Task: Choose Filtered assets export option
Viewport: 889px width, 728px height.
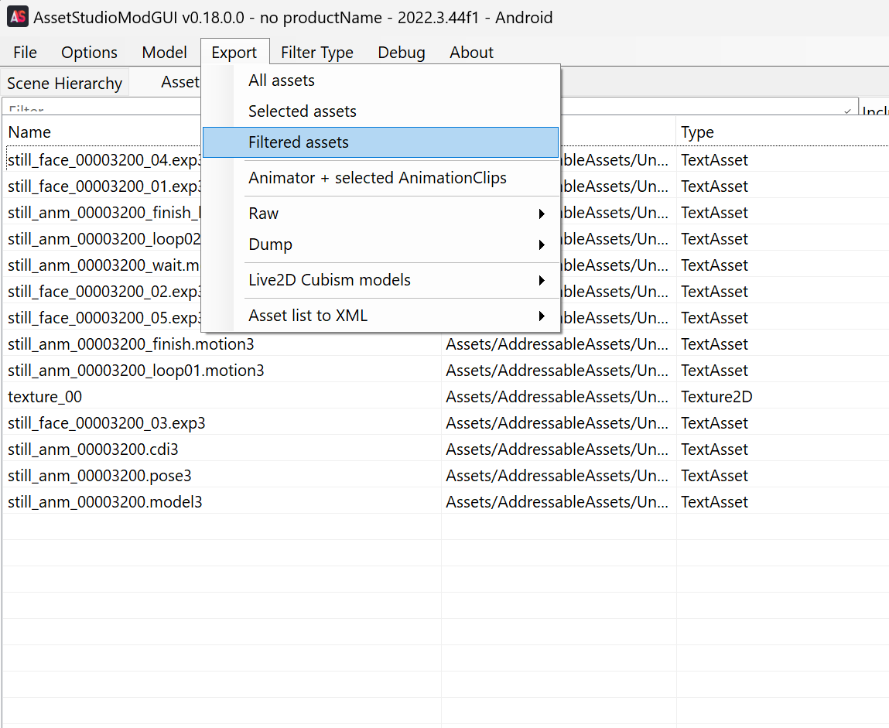Action: click(381, 142)
